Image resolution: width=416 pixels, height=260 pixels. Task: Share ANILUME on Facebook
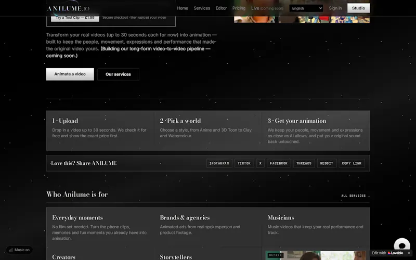(279, 163)
